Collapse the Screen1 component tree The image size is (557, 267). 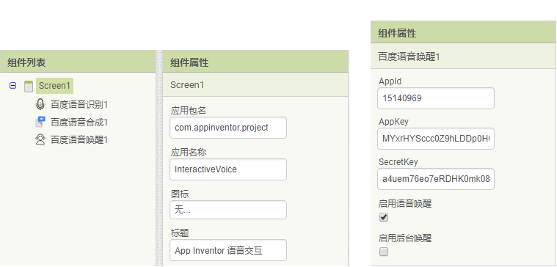[12, 86]
